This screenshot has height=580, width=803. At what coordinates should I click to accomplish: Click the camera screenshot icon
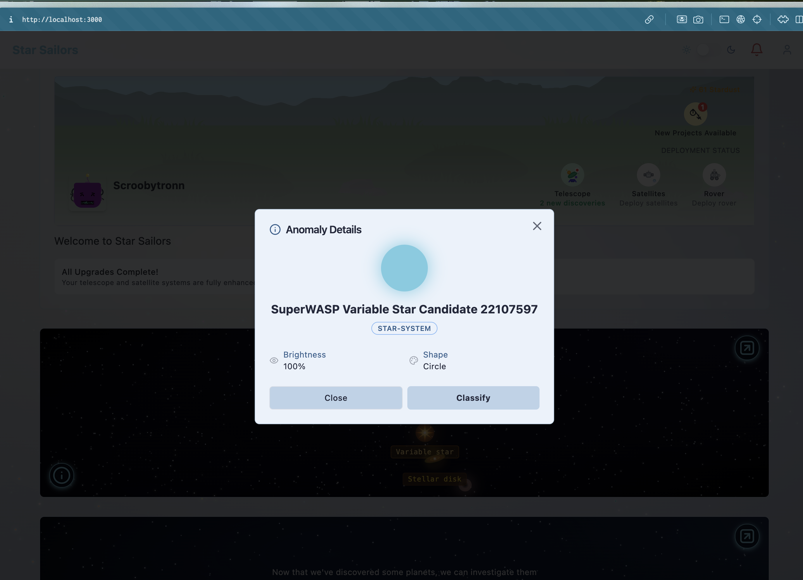698,20
